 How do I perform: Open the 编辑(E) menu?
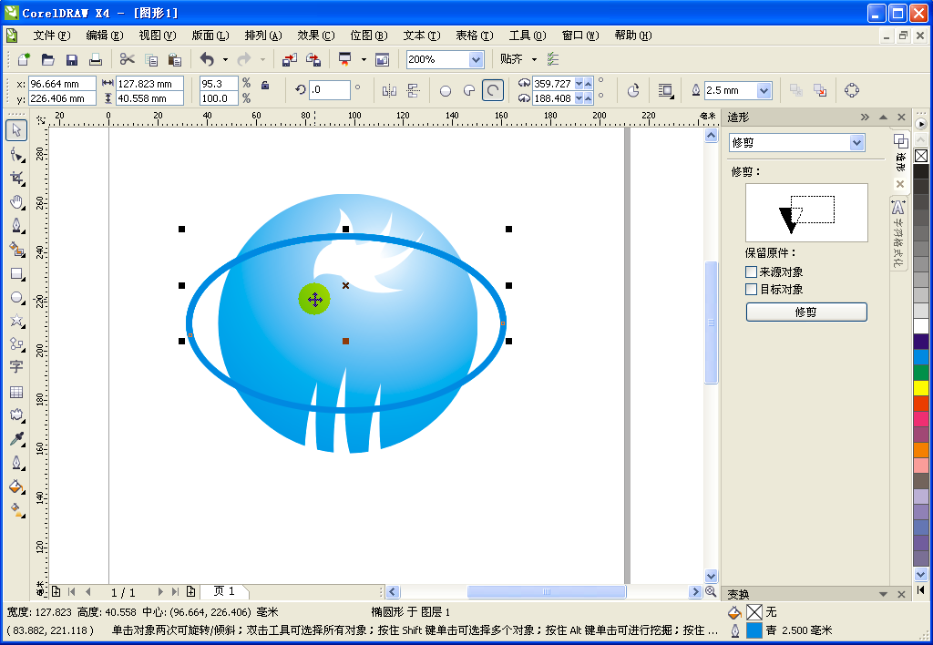[x=105, y=36]
